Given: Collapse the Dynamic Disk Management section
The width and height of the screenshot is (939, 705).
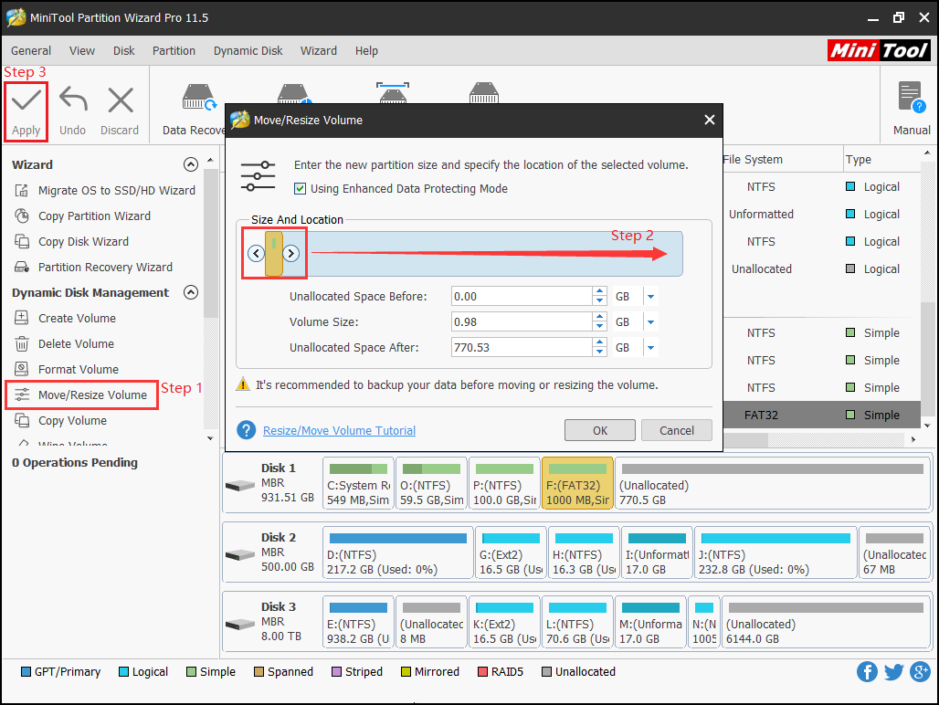Looking at the screenshot, I should (190, 292).
